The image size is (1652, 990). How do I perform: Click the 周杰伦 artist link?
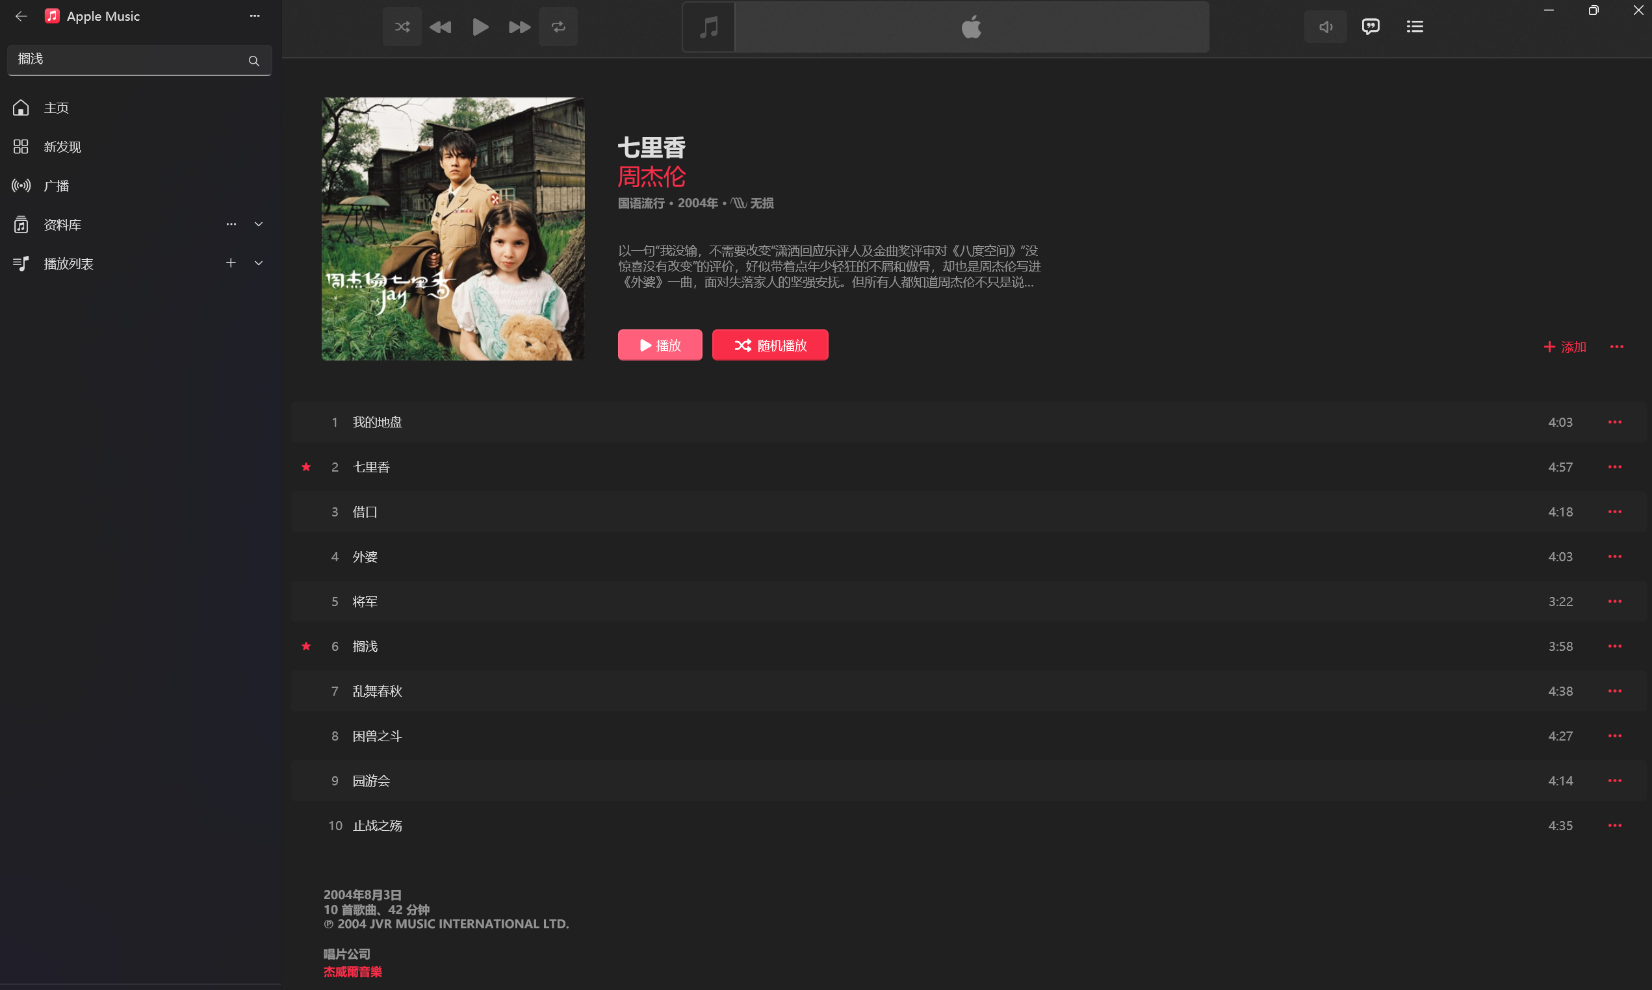651,177
